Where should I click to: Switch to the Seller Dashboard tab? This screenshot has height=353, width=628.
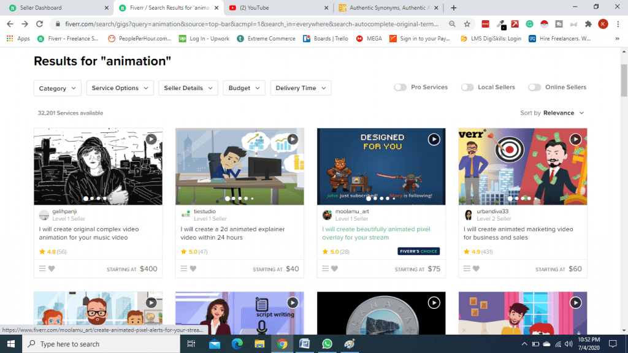(56, 7)
